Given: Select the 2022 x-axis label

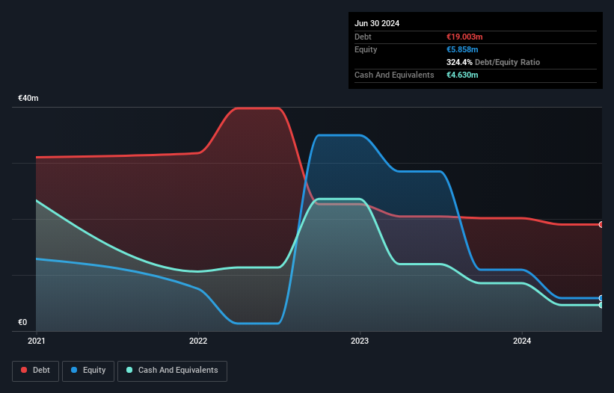Looking at the screenshot, I should coord(198,341).
